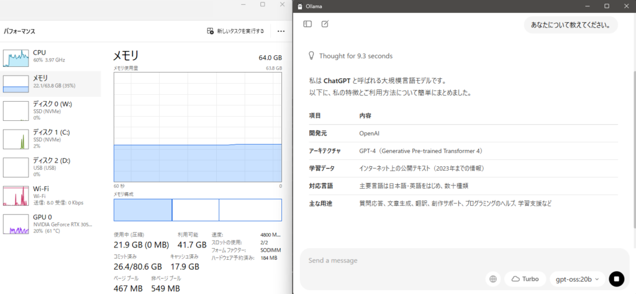Open the Task Manager more options menu
The width and height of the screenshot is (636, 294).
281,31
